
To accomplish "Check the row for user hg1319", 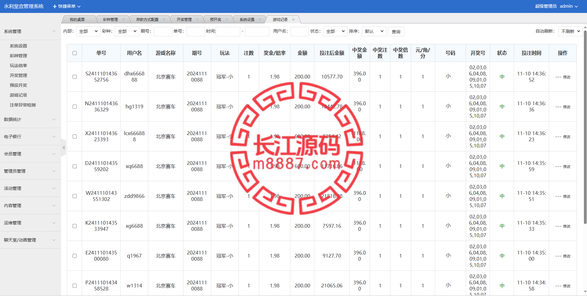I will click(x=74, y=107).
